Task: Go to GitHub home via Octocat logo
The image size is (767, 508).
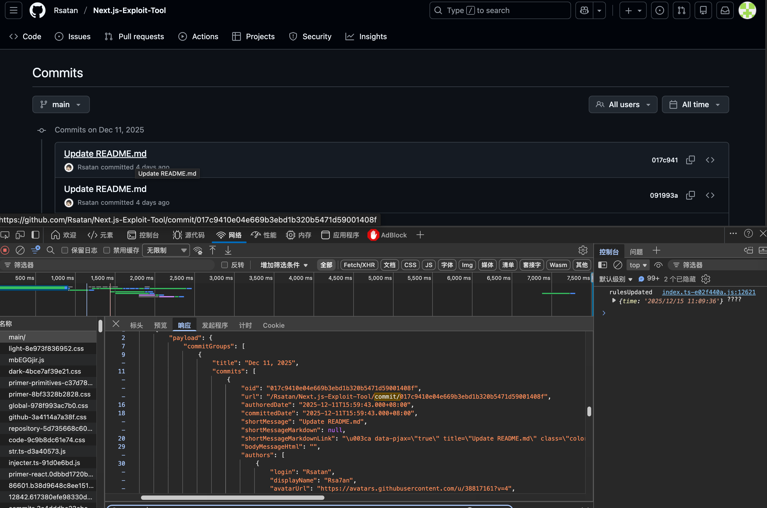Action: coord(38,10)
